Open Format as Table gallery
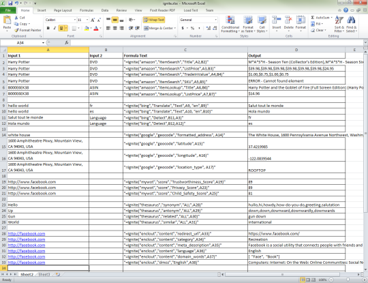 (248, 24)
